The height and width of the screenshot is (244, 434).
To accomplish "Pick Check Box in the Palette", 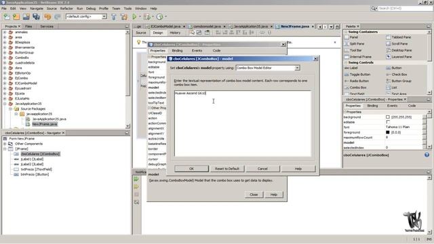I will pyautogui.click(x=399, y=75).
